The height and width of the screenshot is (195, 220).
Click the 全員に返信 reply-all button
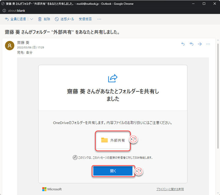click(x=15, y=19)
